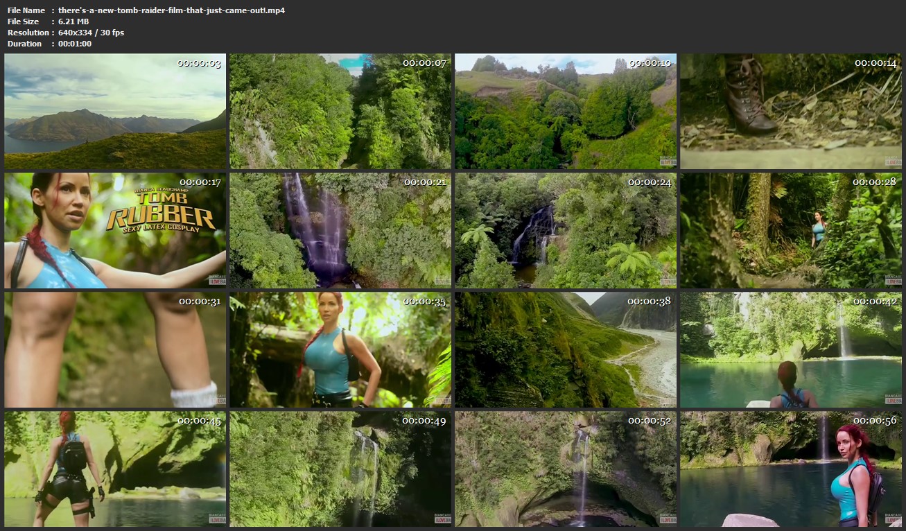Open the waterfall frame timestamped 00:00:21
Viewport: 906px width, 531px height.
[x=340, y=231]
